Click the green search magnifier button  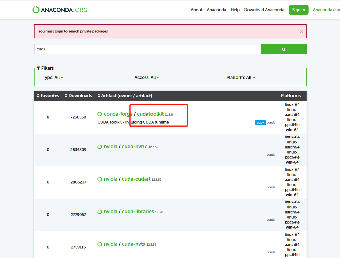click(284, 49)
